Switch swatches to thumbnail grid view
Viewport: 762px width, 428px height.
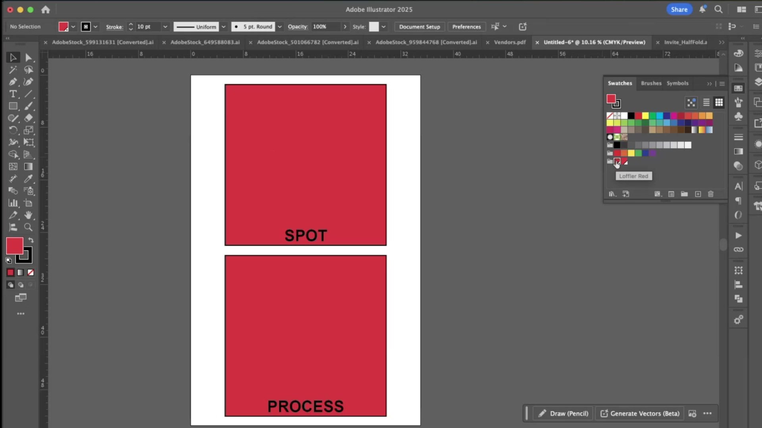click(x=719, y=103)
